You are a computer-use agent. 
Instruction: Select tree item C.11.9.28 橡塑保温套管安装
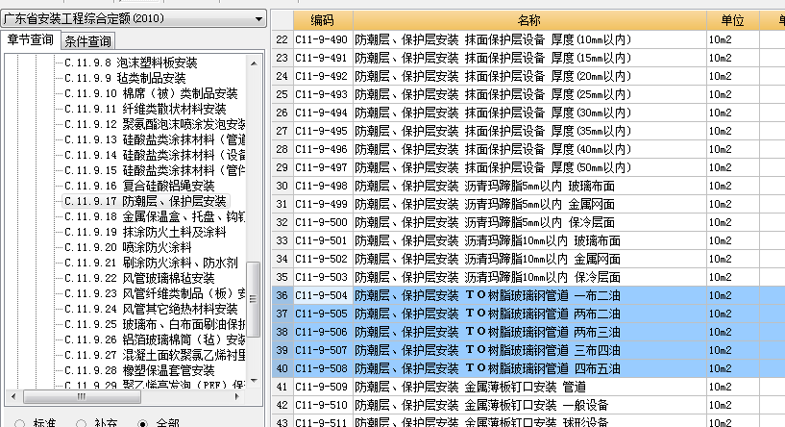[x=139, y=371]
